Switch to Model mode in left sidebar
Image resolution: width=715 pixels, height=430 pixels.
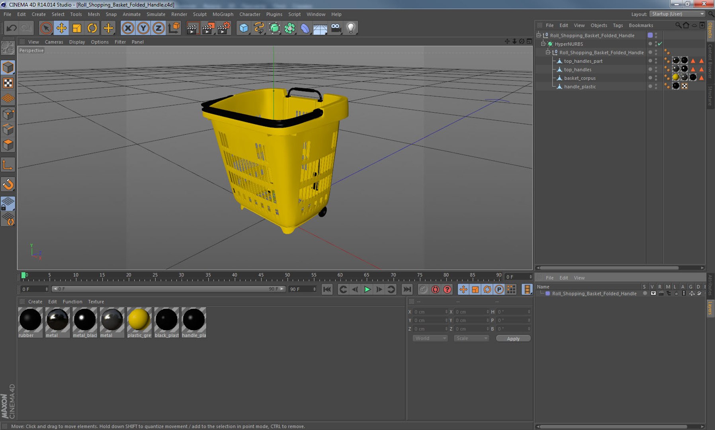(8, 67)
